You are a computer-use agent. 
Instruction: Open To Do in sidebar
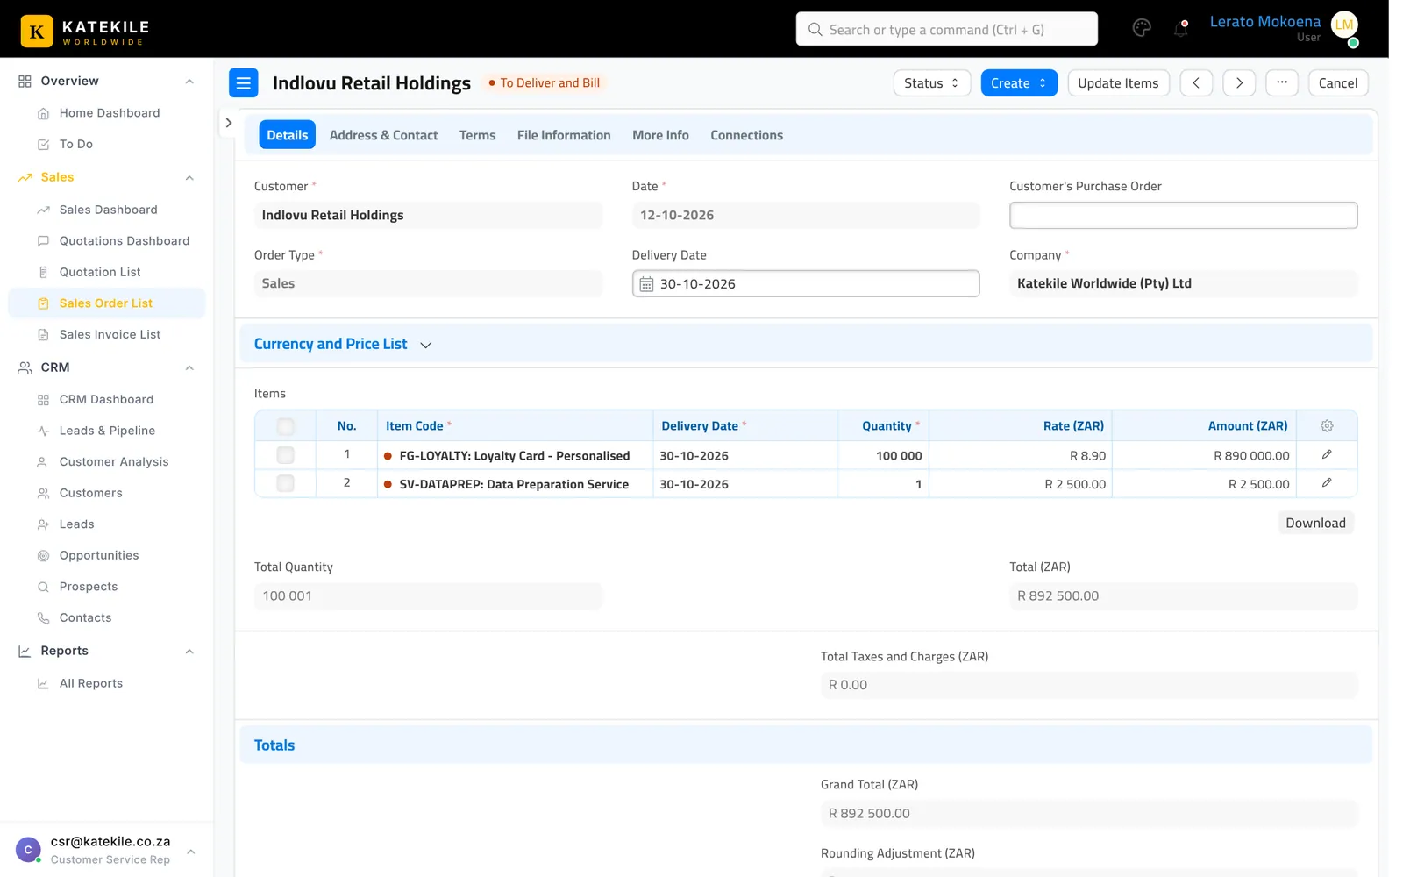[76, 144]
